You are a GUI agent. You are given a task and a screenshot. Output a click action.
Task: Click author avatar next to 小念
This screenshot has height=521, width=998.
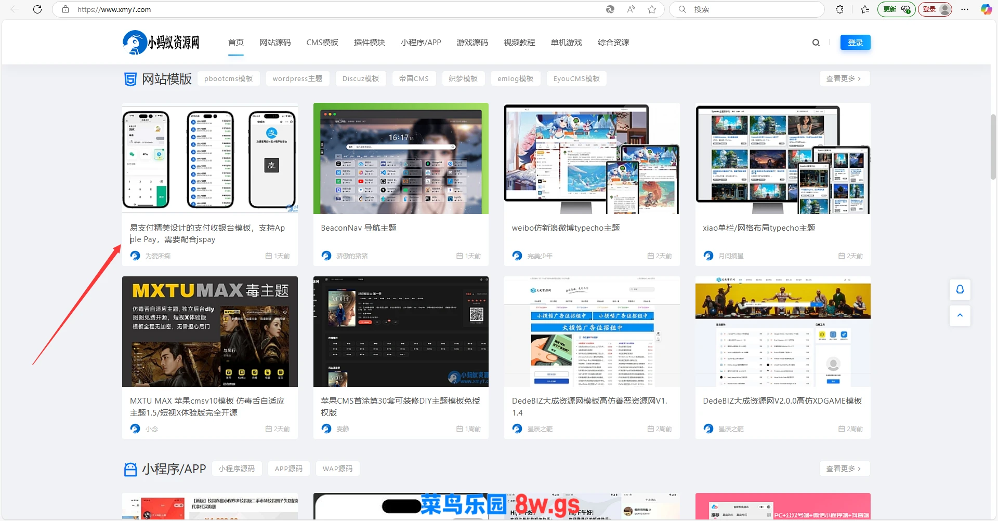click(135, 429)
